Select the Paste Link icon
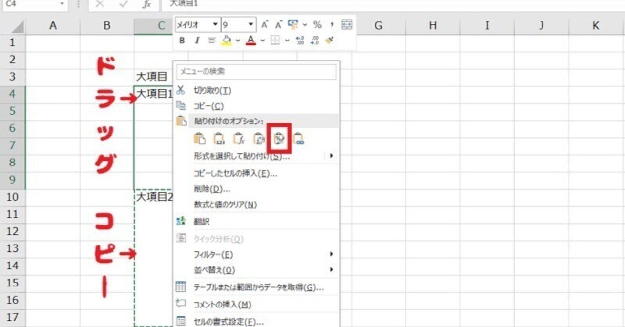Screen dimensions: 625x327 tap(299, 140)
